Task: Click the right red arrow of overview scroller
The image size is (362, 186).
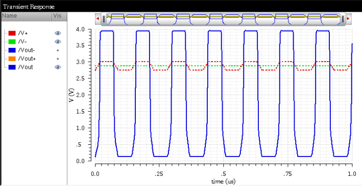Action: click(x=348, y=18)
